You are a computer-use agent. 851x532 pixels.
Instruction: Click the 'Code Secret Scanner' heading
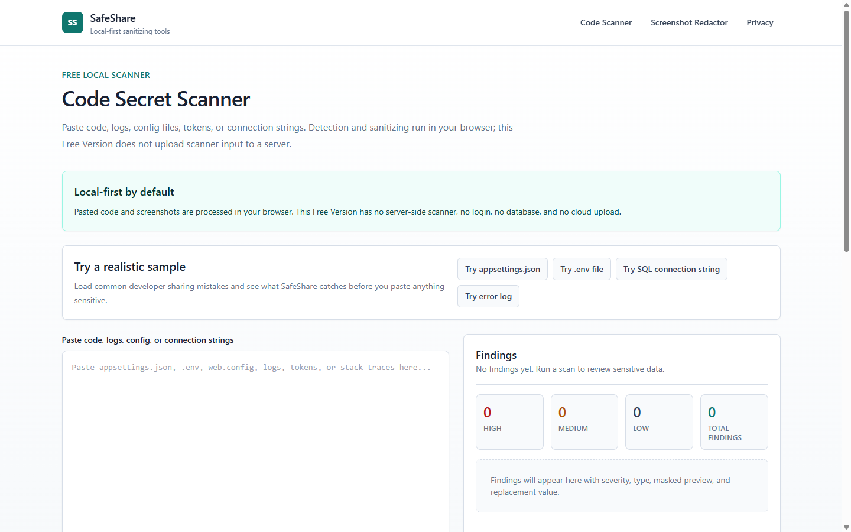coord(156,99)
